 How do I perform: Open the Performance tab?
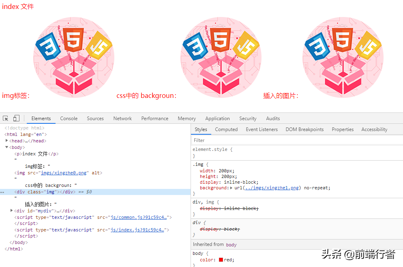(x=155, y=118)
